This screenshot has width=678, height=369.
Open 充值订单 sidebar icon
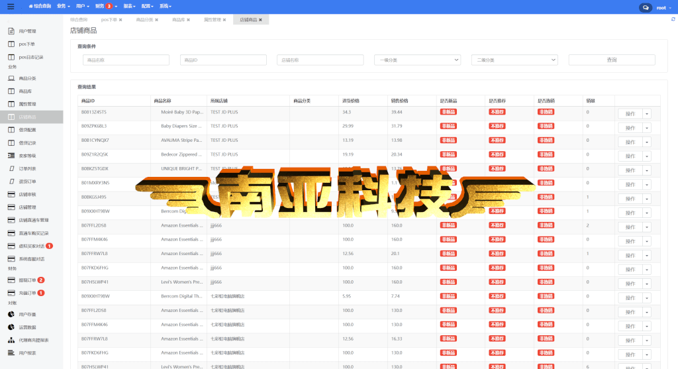[x=11, y=293]
